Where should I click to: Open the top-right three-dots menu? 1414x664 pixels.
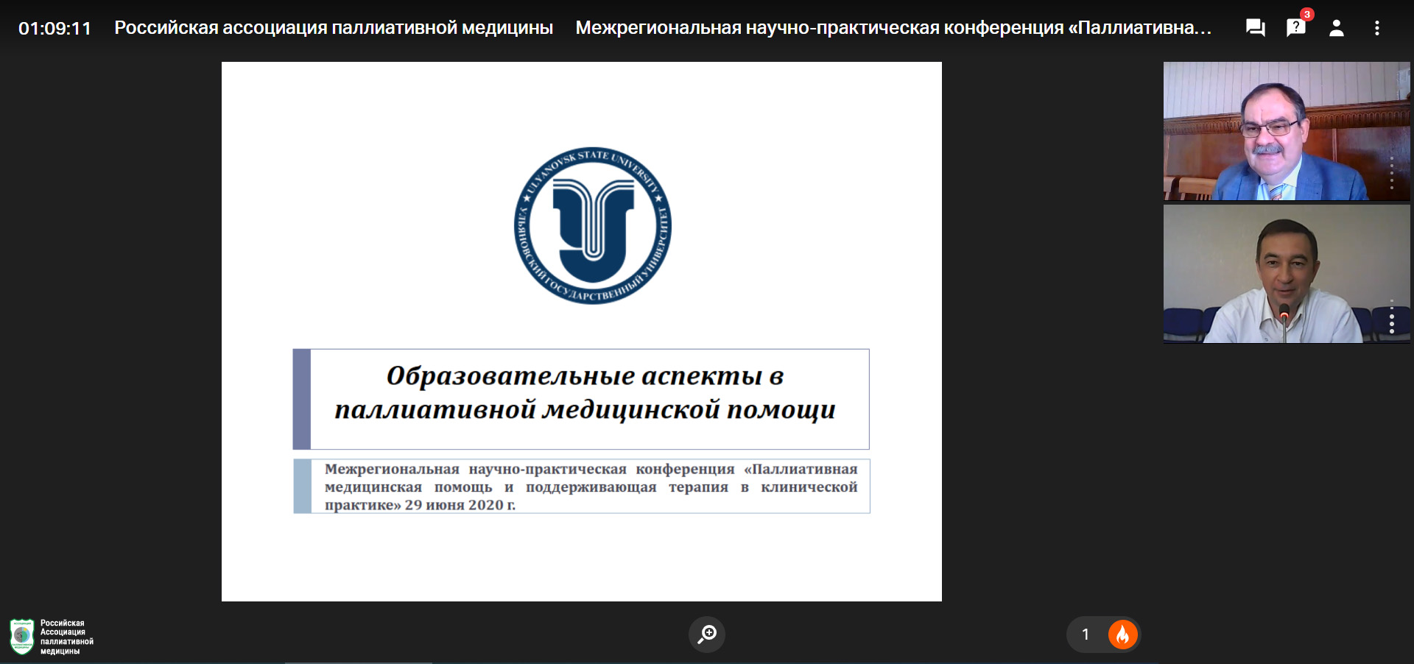[1376, 28]
